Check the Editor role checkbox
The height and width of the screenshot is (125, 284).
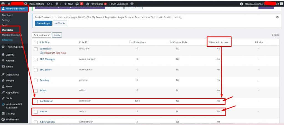(x=36, y=91)
